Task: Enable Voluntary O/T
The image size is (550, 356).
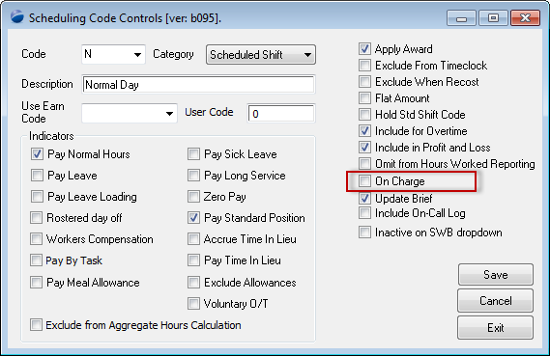Action: click(x=193, y=304)
